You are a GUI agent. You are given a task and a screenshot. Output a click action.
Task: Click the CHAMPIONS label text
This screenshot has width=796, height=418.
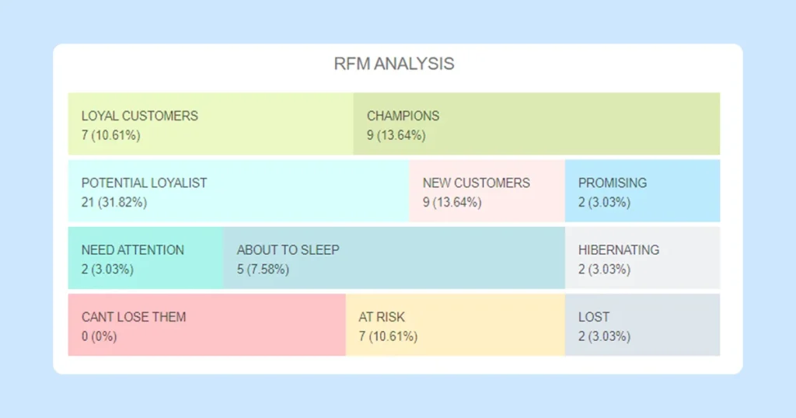(x=403, y=116)
